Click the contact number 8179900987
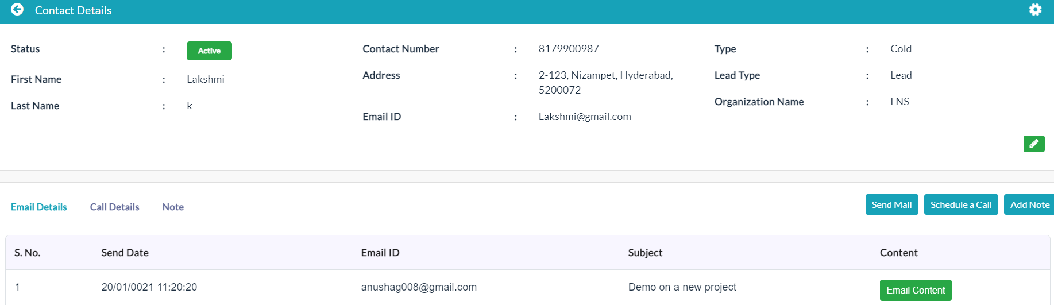Image resolution: width=1054 pixels, height=305 pixels. point(569,49)
